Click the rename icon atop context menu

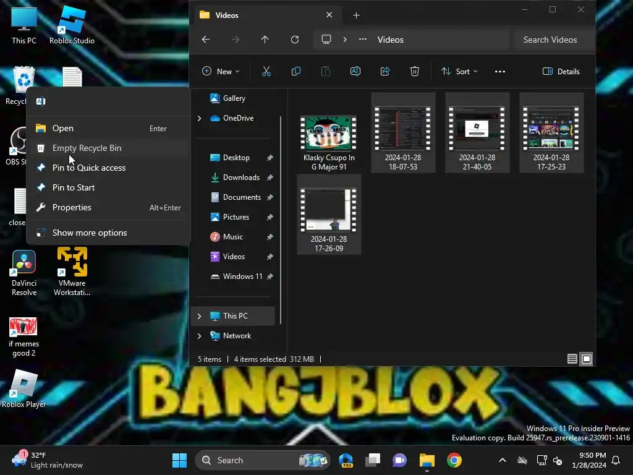click(41, 101)
